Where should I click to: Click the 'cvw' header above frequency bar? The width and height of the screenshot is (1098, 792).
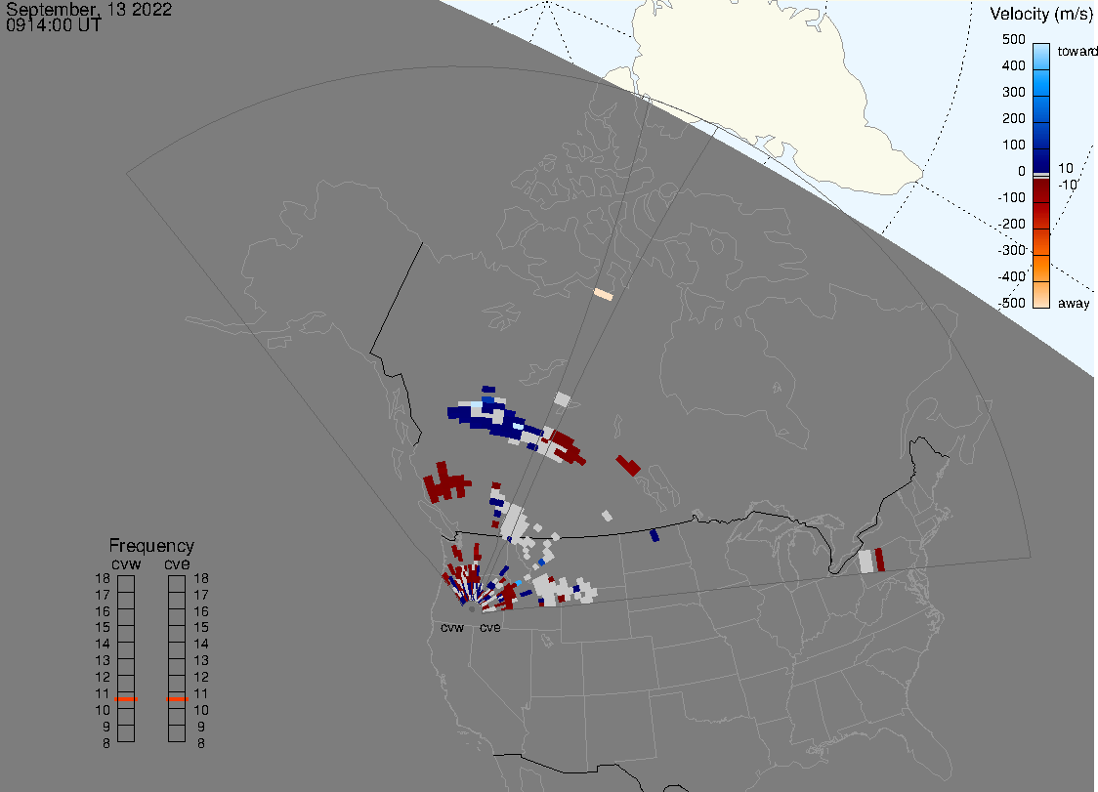[126, 564]
